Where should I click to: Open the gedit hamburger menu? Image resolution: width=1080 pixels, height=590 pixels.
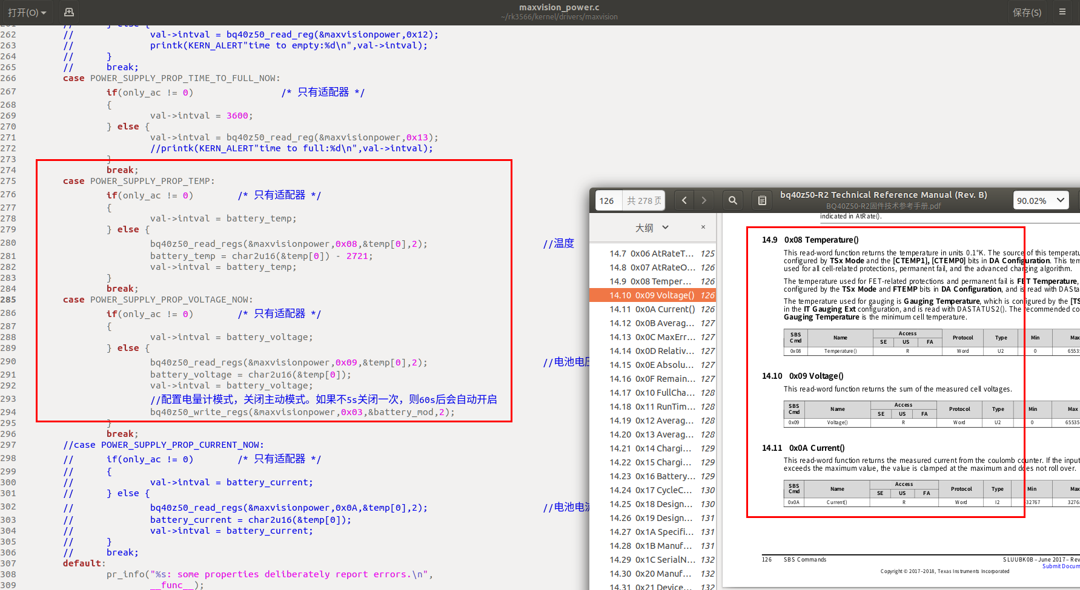[x=1062, y=12]
